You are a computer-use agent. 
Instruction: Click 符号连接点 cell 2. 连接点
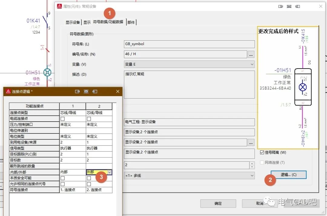pyautogui.click(x=99, y=190)
